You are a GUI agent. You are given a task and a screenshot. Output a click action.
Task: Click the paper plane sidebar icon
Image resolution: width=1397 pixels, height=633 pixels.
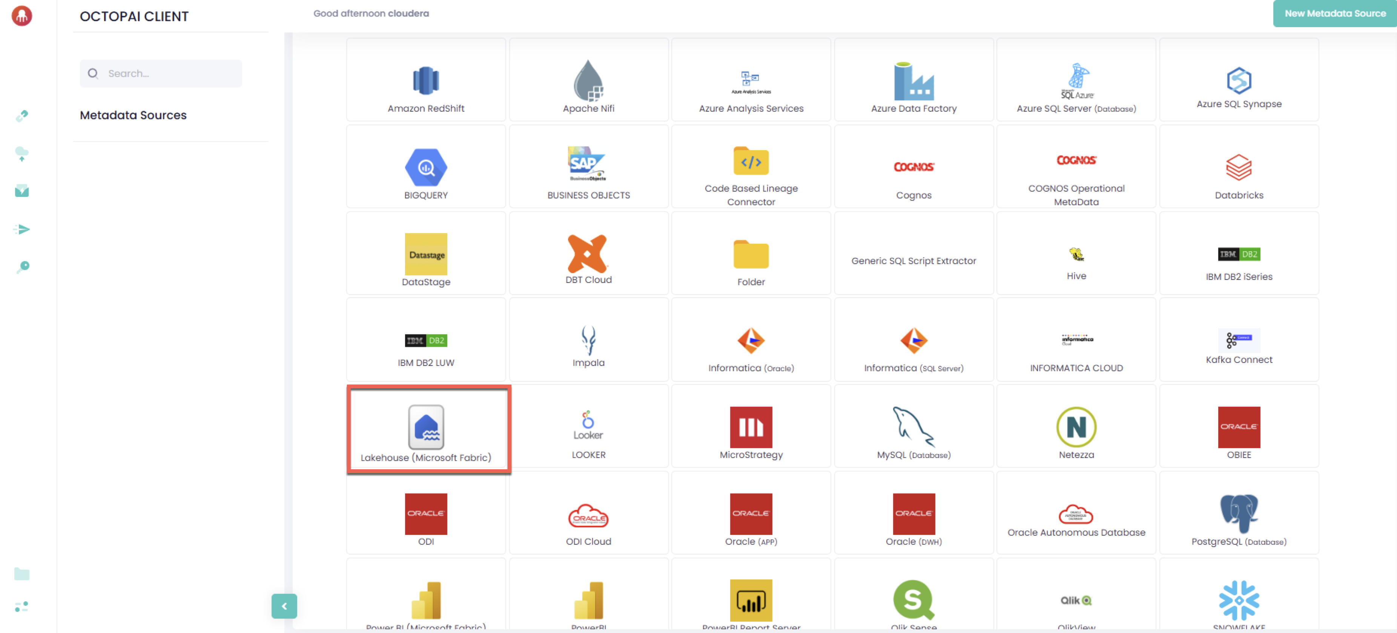pyautogui.click(x=22, y=229)
